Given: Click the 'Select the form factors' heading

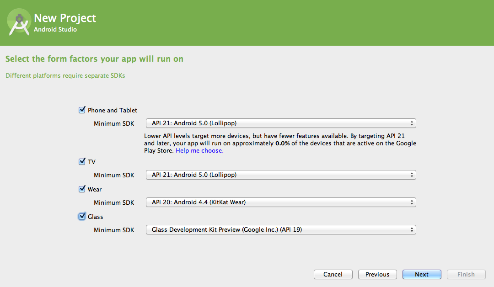Looking at the screenshot, I should [94, 59].
